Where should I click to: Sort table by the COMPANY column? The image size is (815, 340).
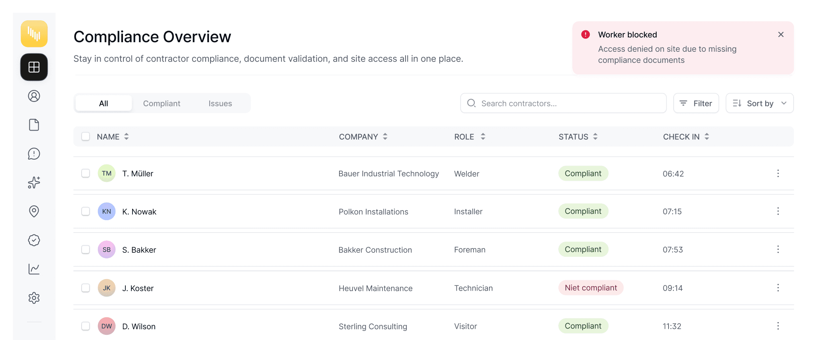click(x=363, y=137)
